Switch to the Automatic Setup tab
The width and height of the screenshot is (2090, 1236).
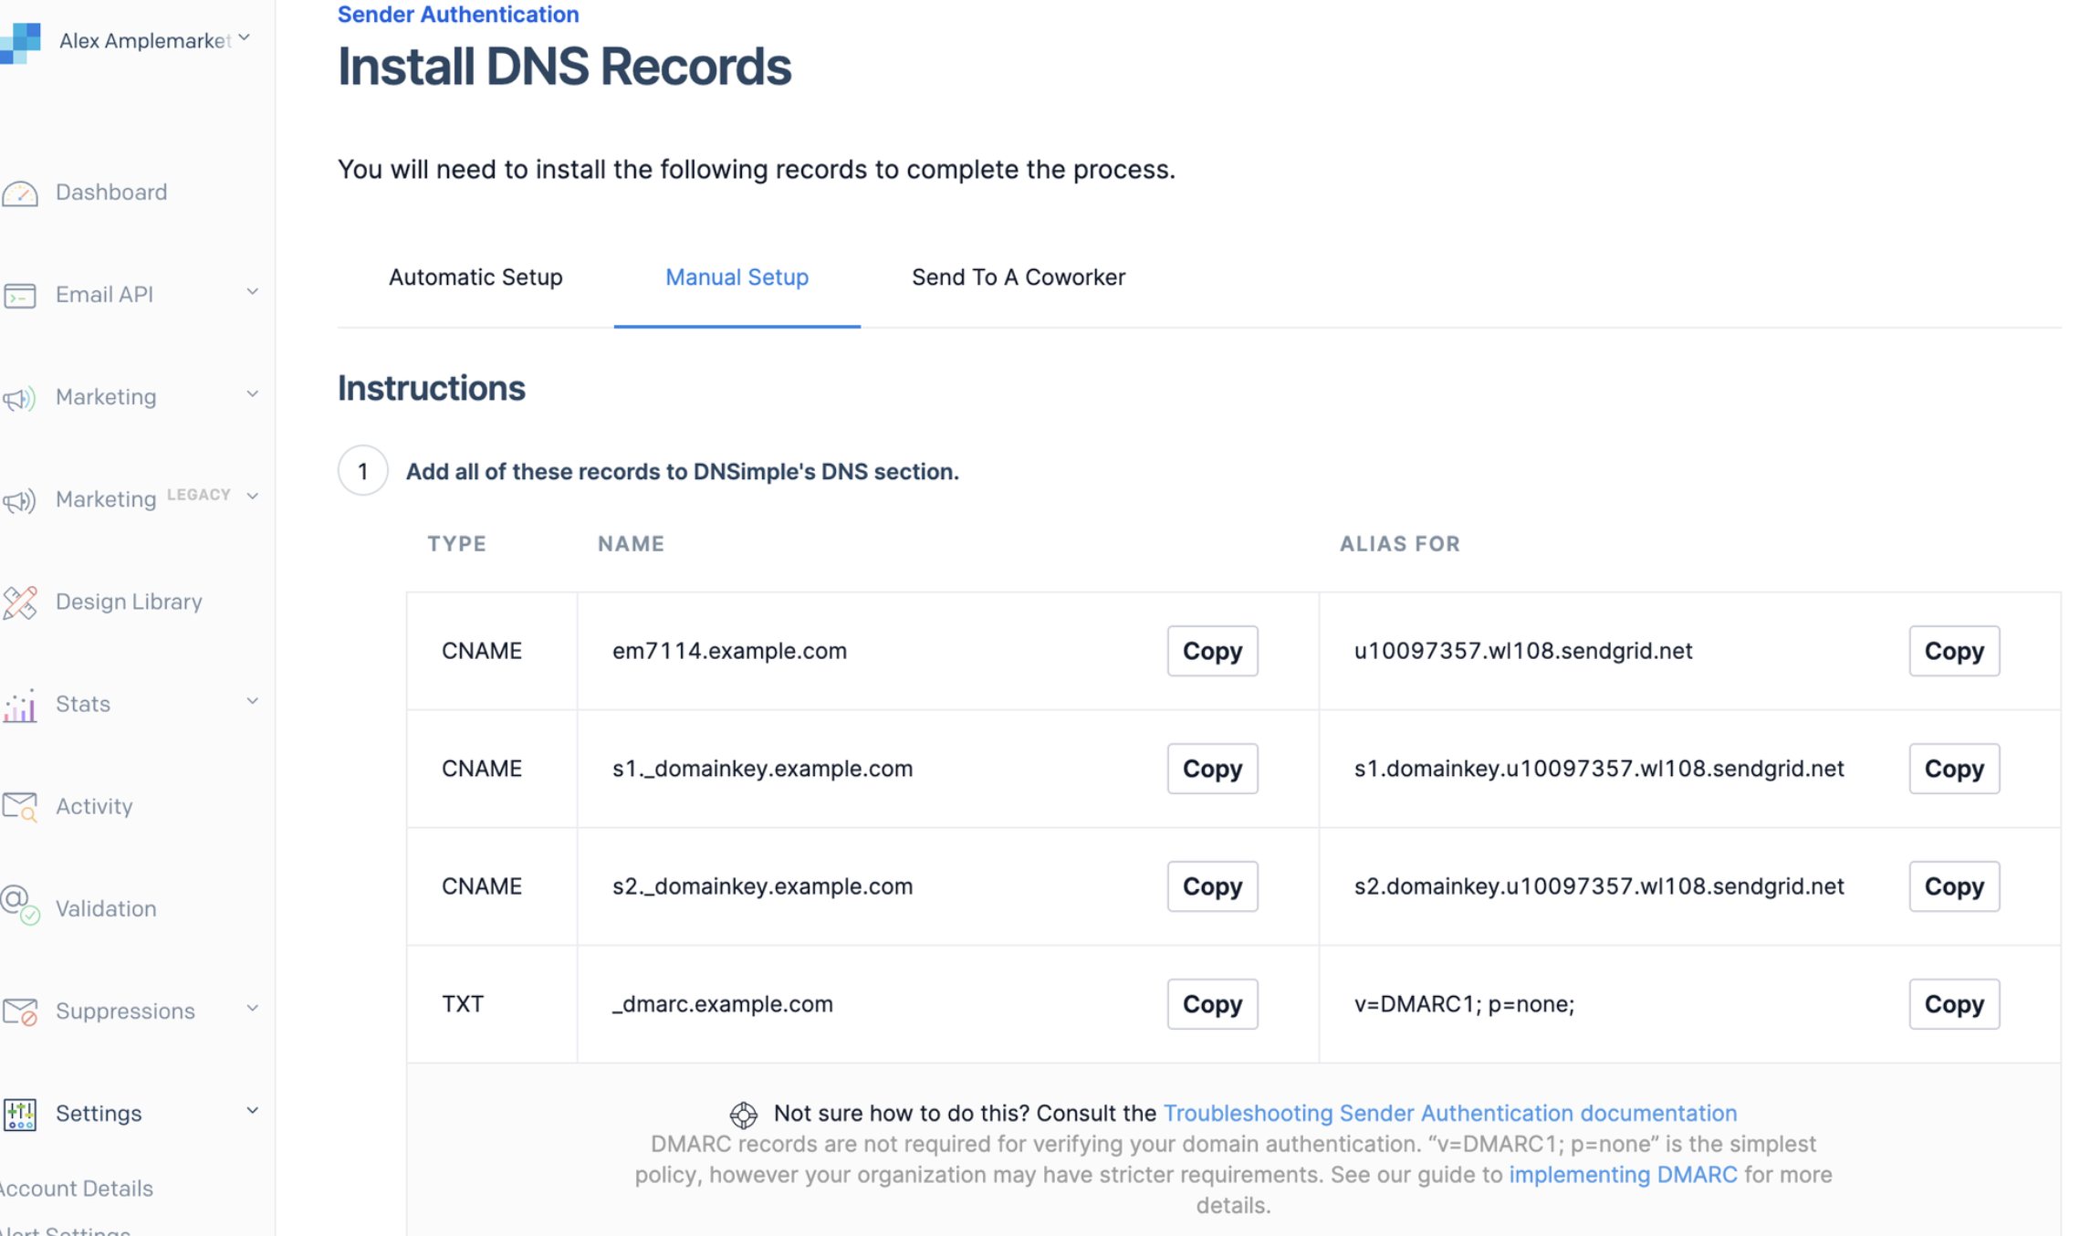(475, 277)
